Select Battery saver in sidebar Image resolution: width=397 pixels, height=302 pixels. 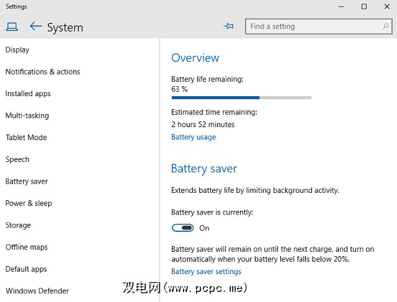coord(27,182)
